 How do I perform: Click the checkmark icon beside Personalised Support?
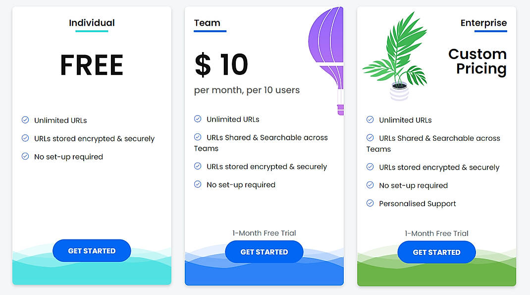[x=370, y=203]
